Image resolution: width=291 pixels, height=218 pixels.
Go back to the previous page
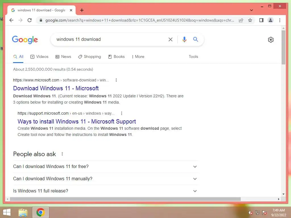[x=11, y=20]
